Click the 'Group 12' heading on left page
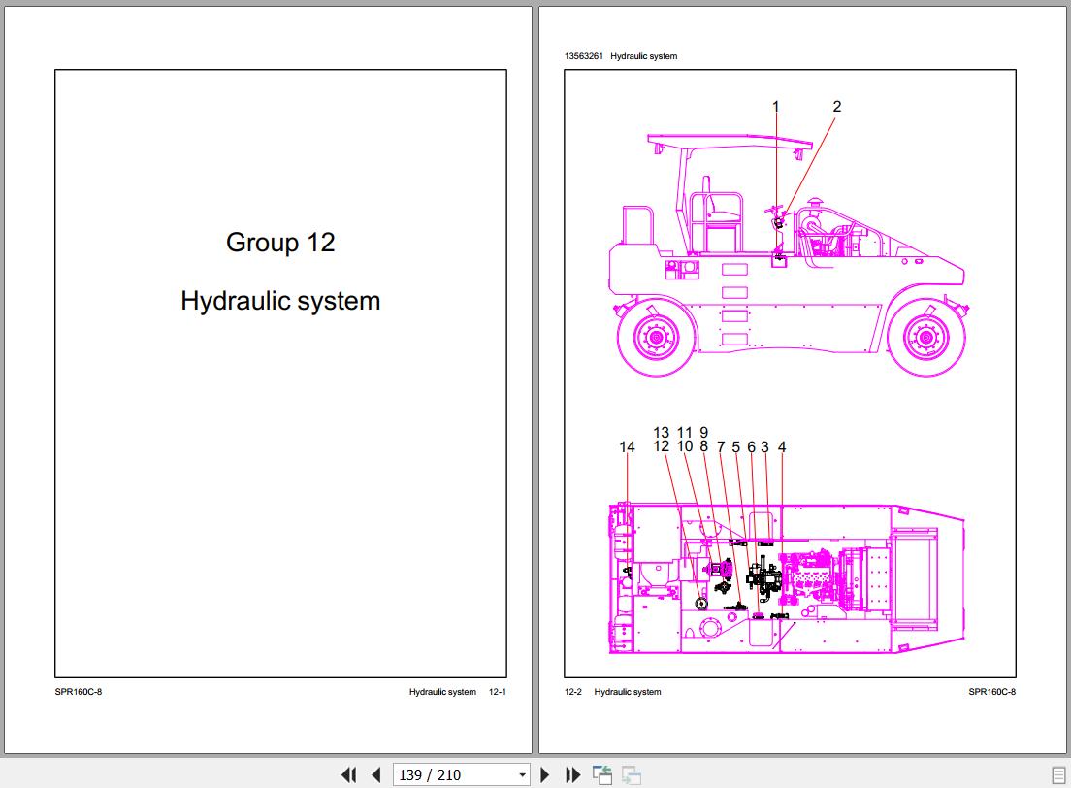 pos(280,242)
